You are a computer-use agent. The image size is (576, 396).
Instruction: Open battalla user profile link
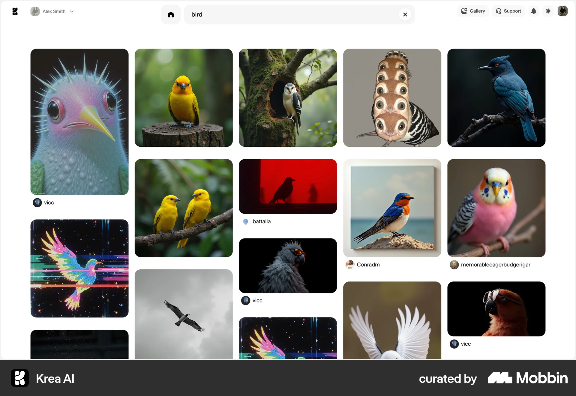click(261, 221)
